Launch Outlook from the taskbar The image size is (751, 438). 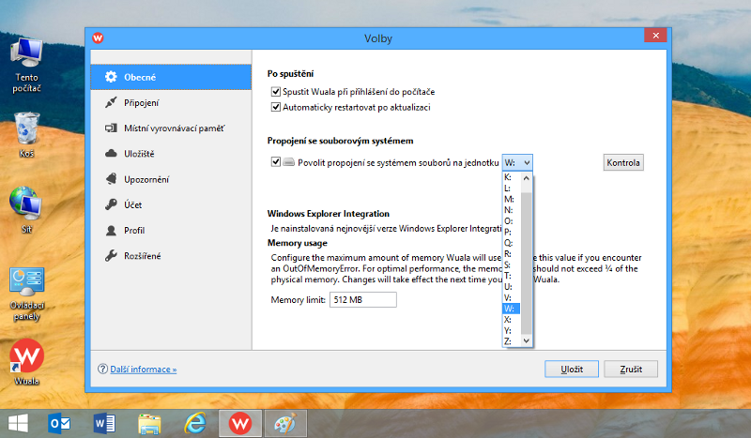(x=60, y=423)
